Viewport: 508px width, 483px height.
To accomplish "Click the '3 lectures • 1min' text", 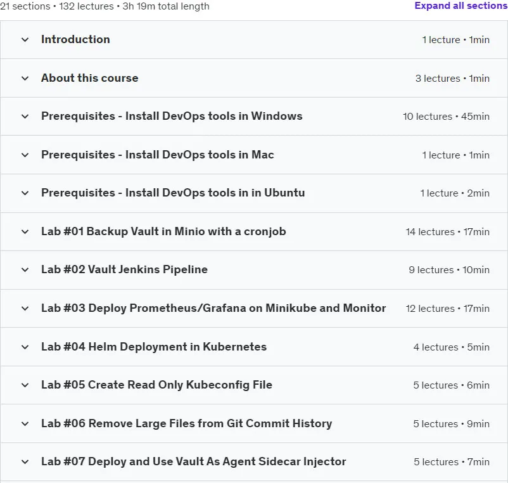I will 453,79.
